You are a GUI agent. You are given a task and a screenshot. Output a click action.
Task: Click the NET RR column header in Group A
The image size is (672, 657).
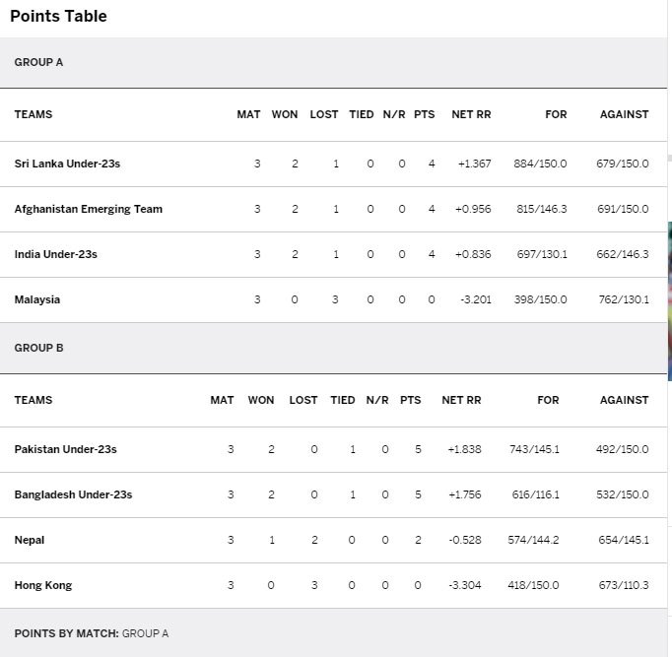tap(471, 115)
